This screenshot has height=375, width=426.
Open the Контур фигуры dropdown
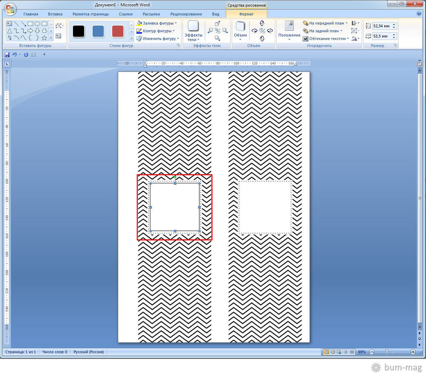coord(155,31)
